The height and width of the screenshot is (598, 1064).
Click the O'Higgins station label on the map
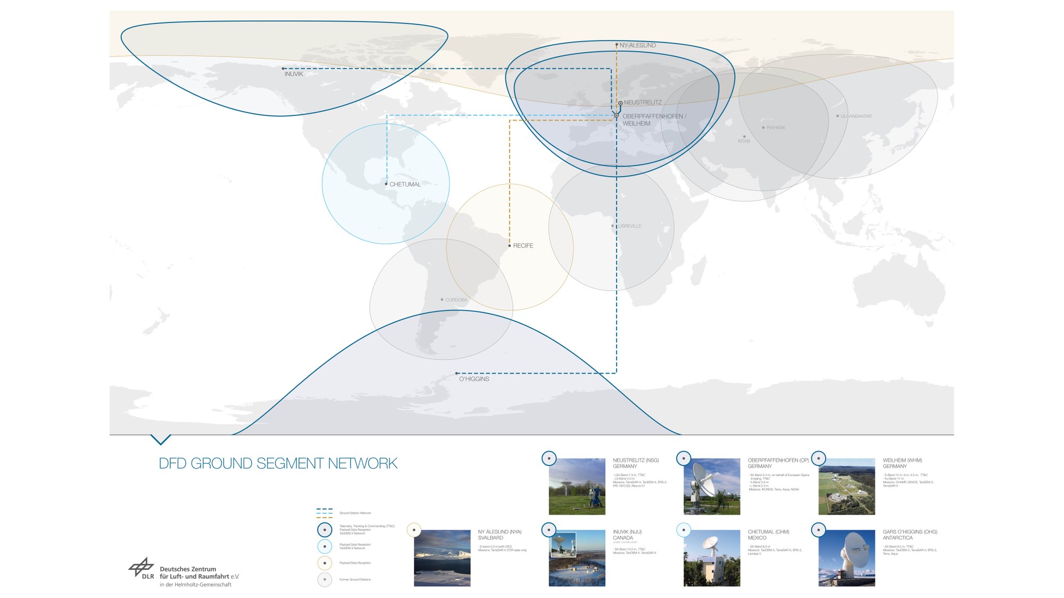(x=474, y=379)
